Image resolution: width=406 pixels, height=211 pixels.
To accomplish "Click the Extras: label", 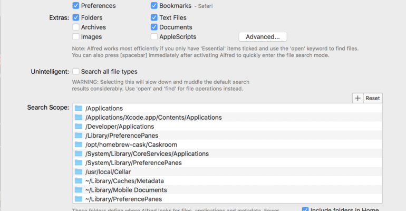I will tap(59, 17).
